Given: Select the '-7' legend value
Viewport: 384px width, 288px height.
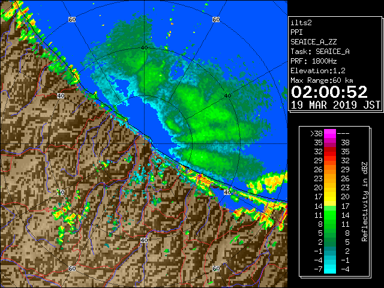Looking at the screenshot, I should pos(318,269).
